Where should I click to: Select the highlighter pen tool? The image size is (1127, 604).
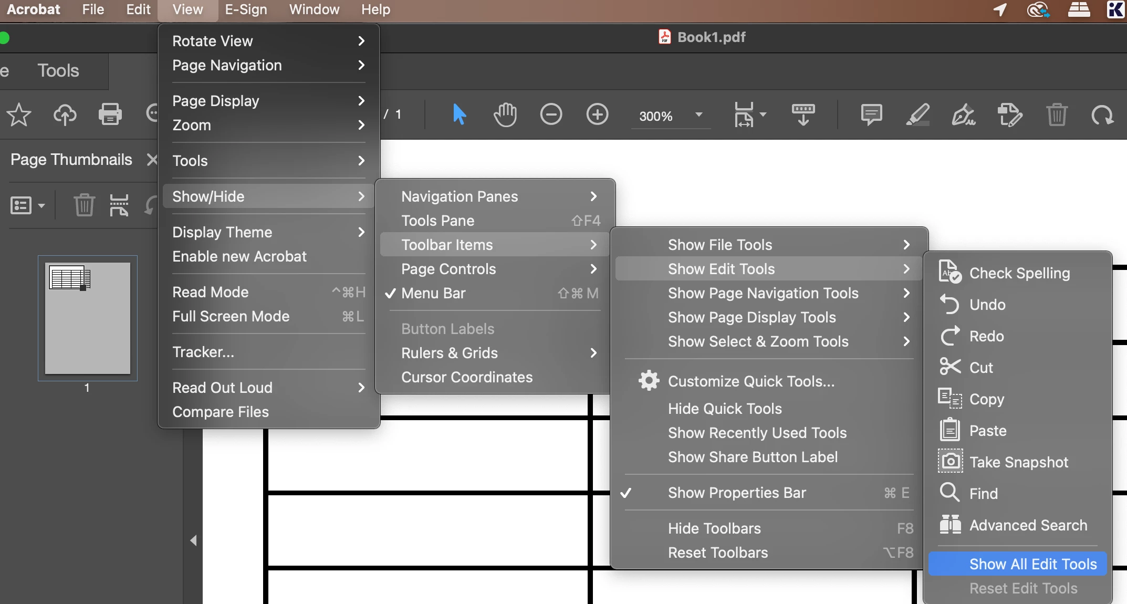(917, 114)
